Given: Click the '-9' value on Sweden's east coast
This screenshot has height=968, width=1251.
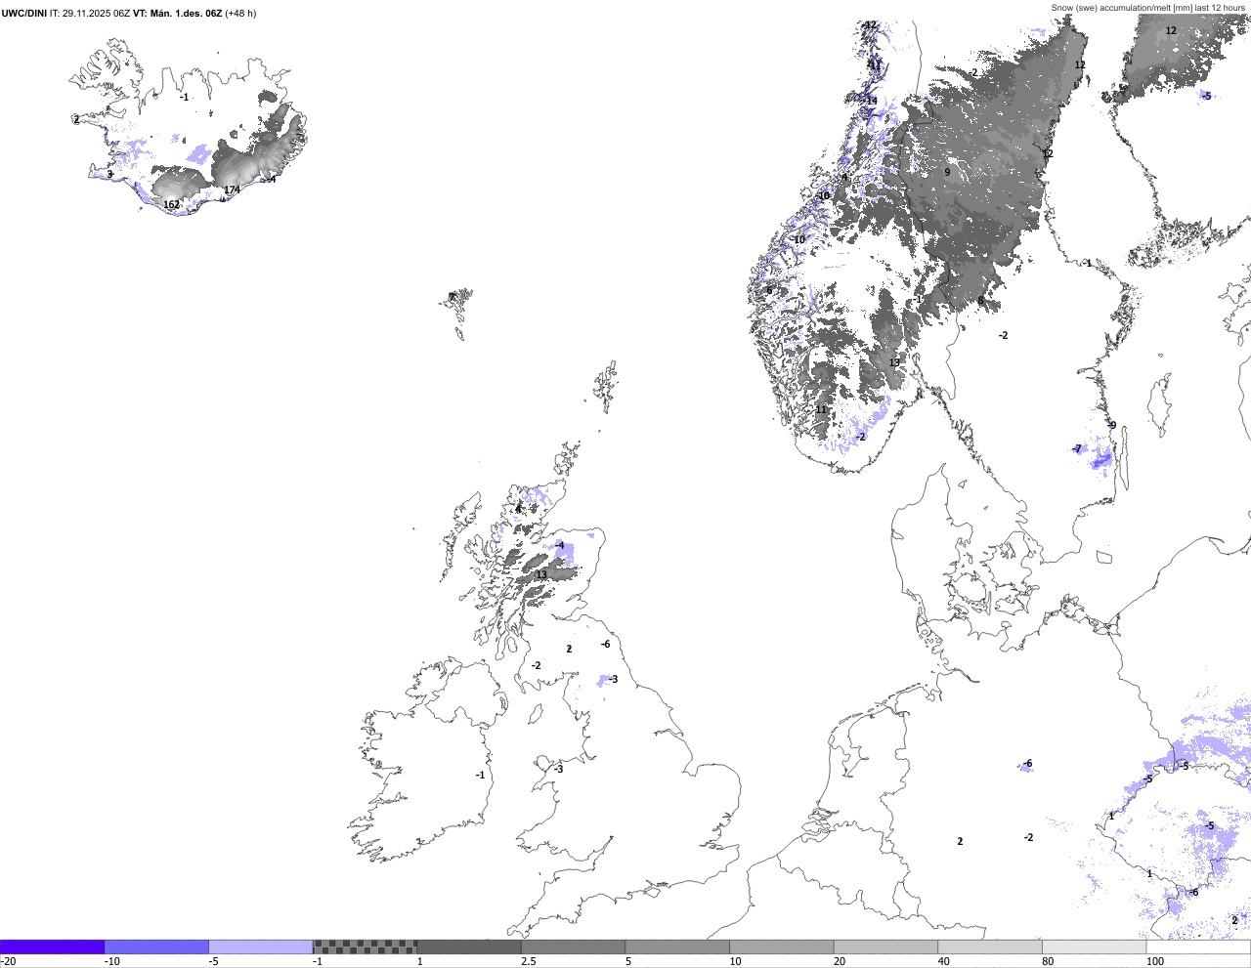Looking at the screenshot, I should pos(1111,426).
